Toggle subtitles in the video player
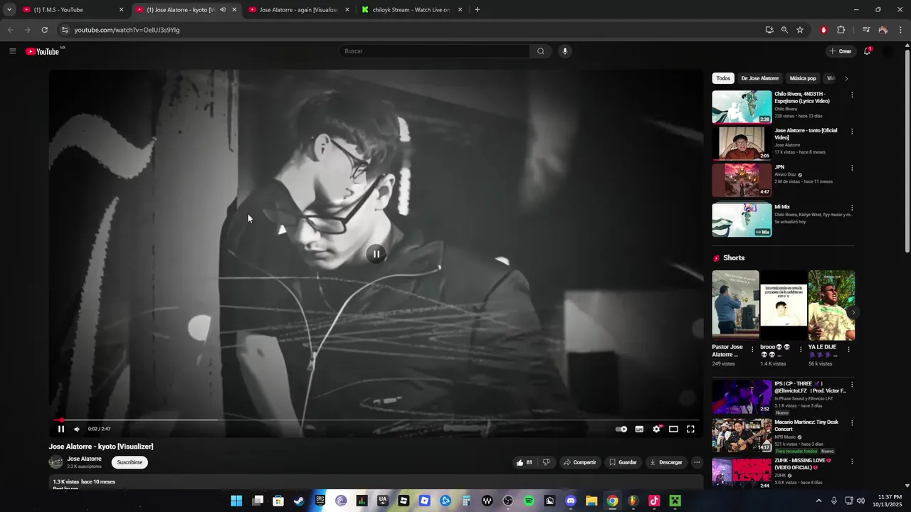This screenshot has height=512, width=911. coord(639,429)
